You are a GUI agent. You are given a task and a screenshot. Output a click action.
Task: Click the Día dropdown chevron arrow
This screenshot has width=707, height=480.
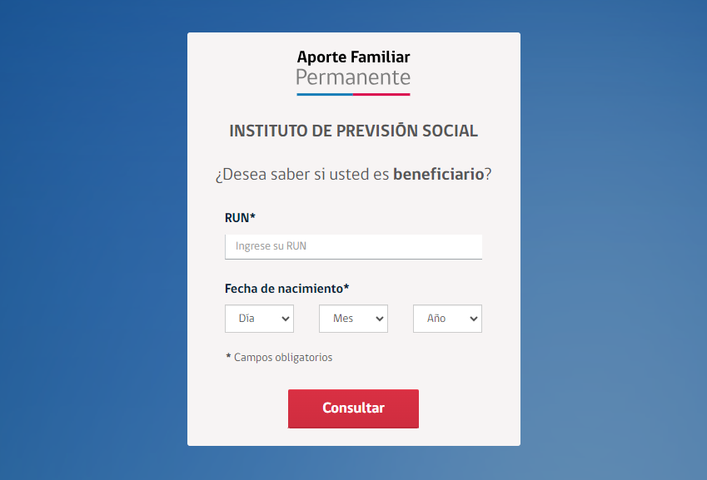(286, 319)
